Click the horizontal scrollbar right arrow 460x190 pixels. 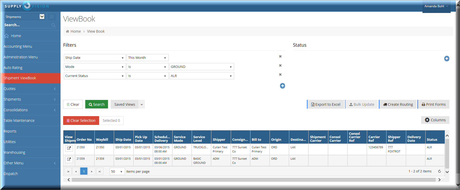point(439,180)
